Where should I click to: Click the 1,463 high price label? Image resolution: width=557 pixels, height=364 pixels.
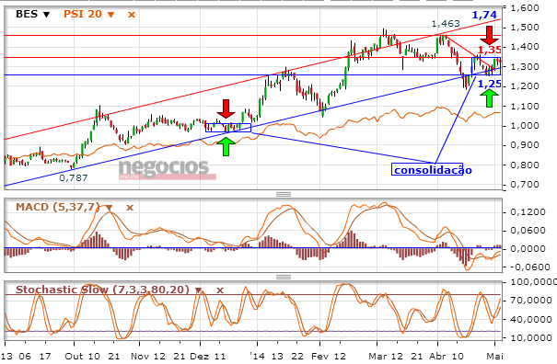446,23
